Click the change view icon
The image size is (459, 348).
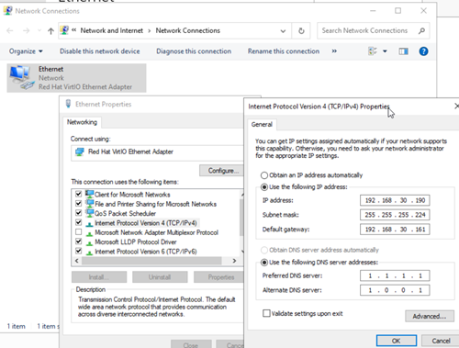click(373, 51)
